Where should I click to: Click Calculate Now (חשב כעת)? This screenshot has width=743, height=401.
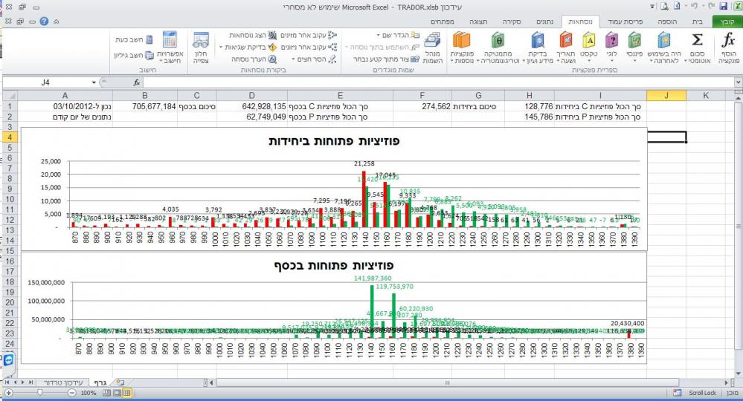tap(132, 39)
